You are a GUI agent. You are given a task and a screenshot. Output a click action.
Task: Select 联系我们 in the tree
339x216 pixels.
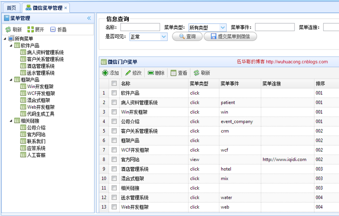[x=36, y=141]
